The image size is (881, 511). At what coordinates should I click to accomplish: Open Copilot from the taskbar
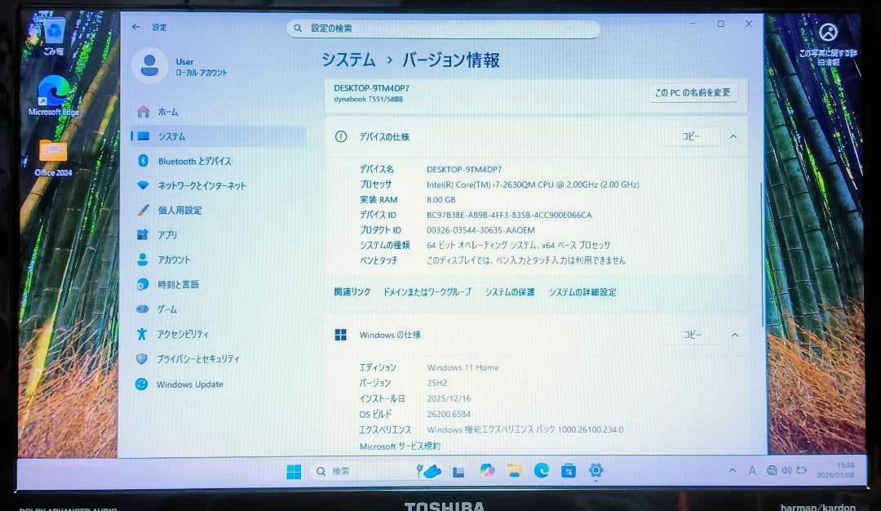487,470
